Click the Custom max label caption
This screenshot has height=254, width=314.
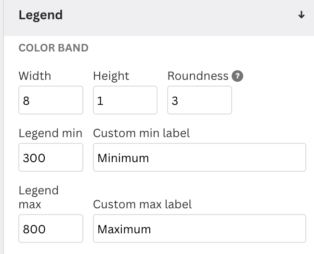click(143, 204)
